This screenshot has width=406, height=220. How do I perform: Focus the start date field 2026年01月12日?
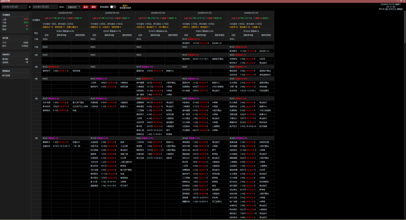tap(14, 7)
